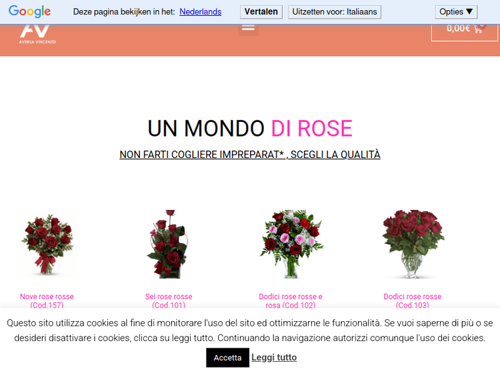The height and width of the screenshot is (375, 500).
Task: Click Uitzetten voor: Italiaans button
Action: tap(334, 11)
